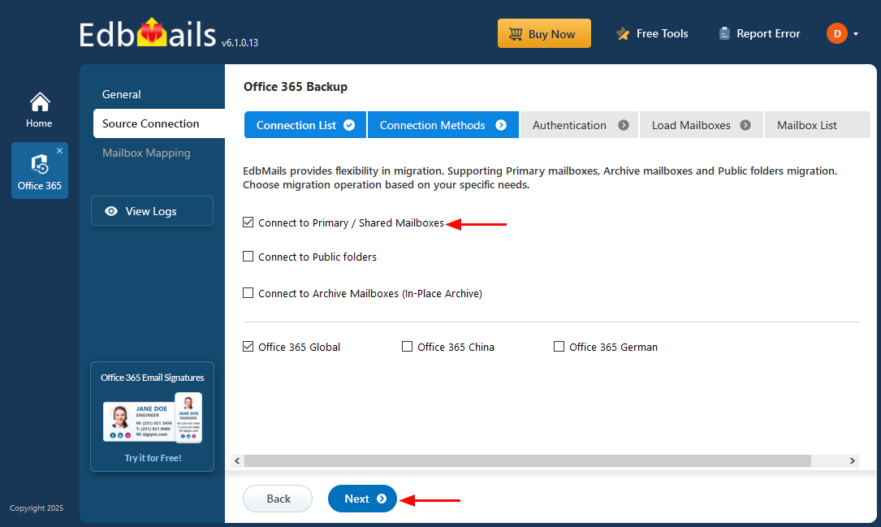Screen dimensions: 881x527
Task: Open the General sidebar section
Action: [x=121, y=94]
